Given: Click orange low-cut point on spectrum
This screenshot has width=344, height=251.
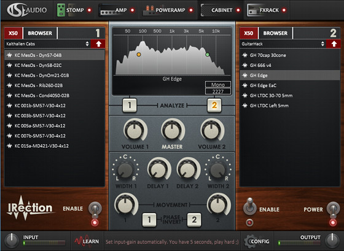Looking at the screenshot, I should (x=139, y=55).
